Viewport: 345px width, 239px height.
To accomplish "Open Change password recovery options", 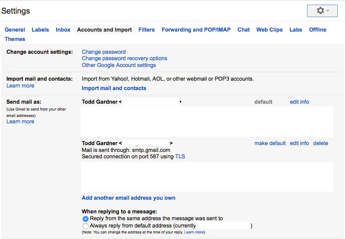I will click(124, 58).
